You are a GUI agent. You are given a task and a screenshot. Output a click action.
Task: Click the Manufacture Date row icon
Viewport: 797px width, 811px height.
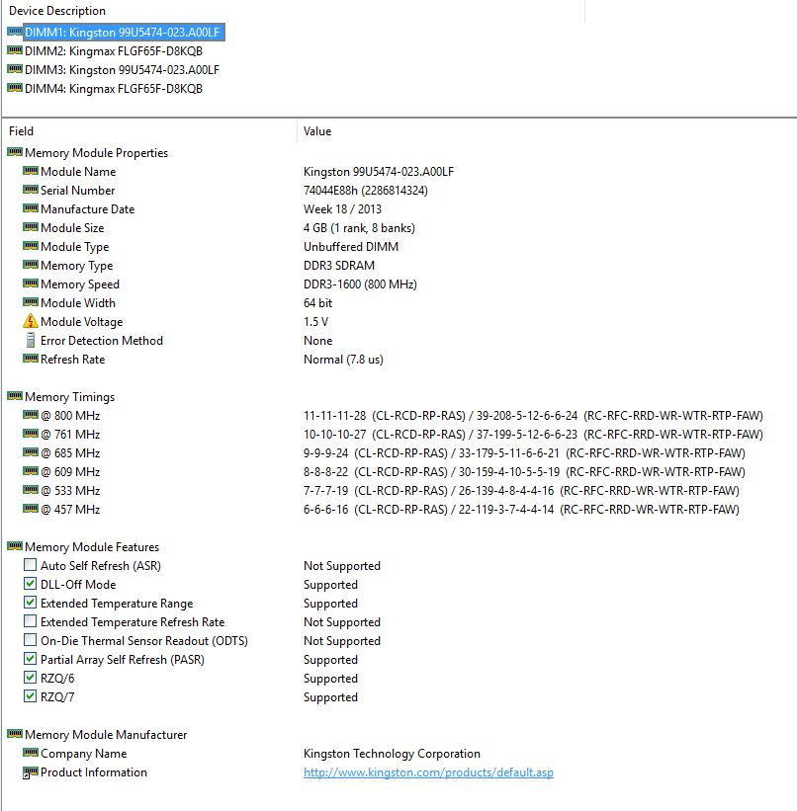(x=31, y=208)
